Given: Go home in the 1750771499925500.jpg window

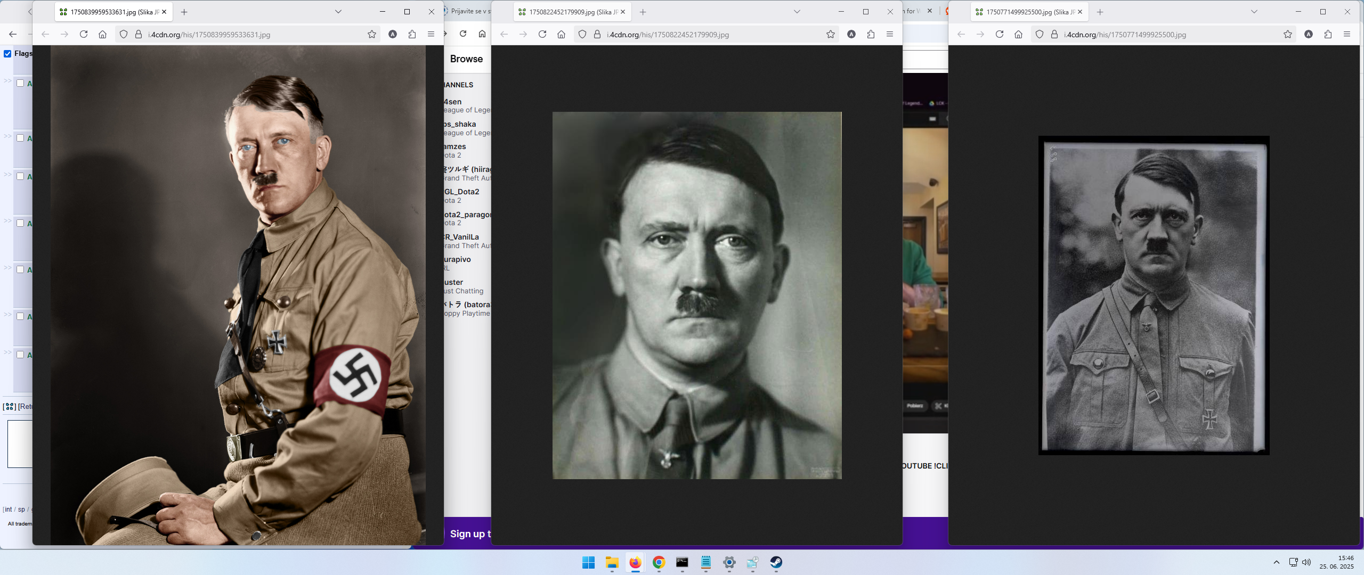Looking at the screenshot, I should pyautogui.click(x=1019, y=34).
